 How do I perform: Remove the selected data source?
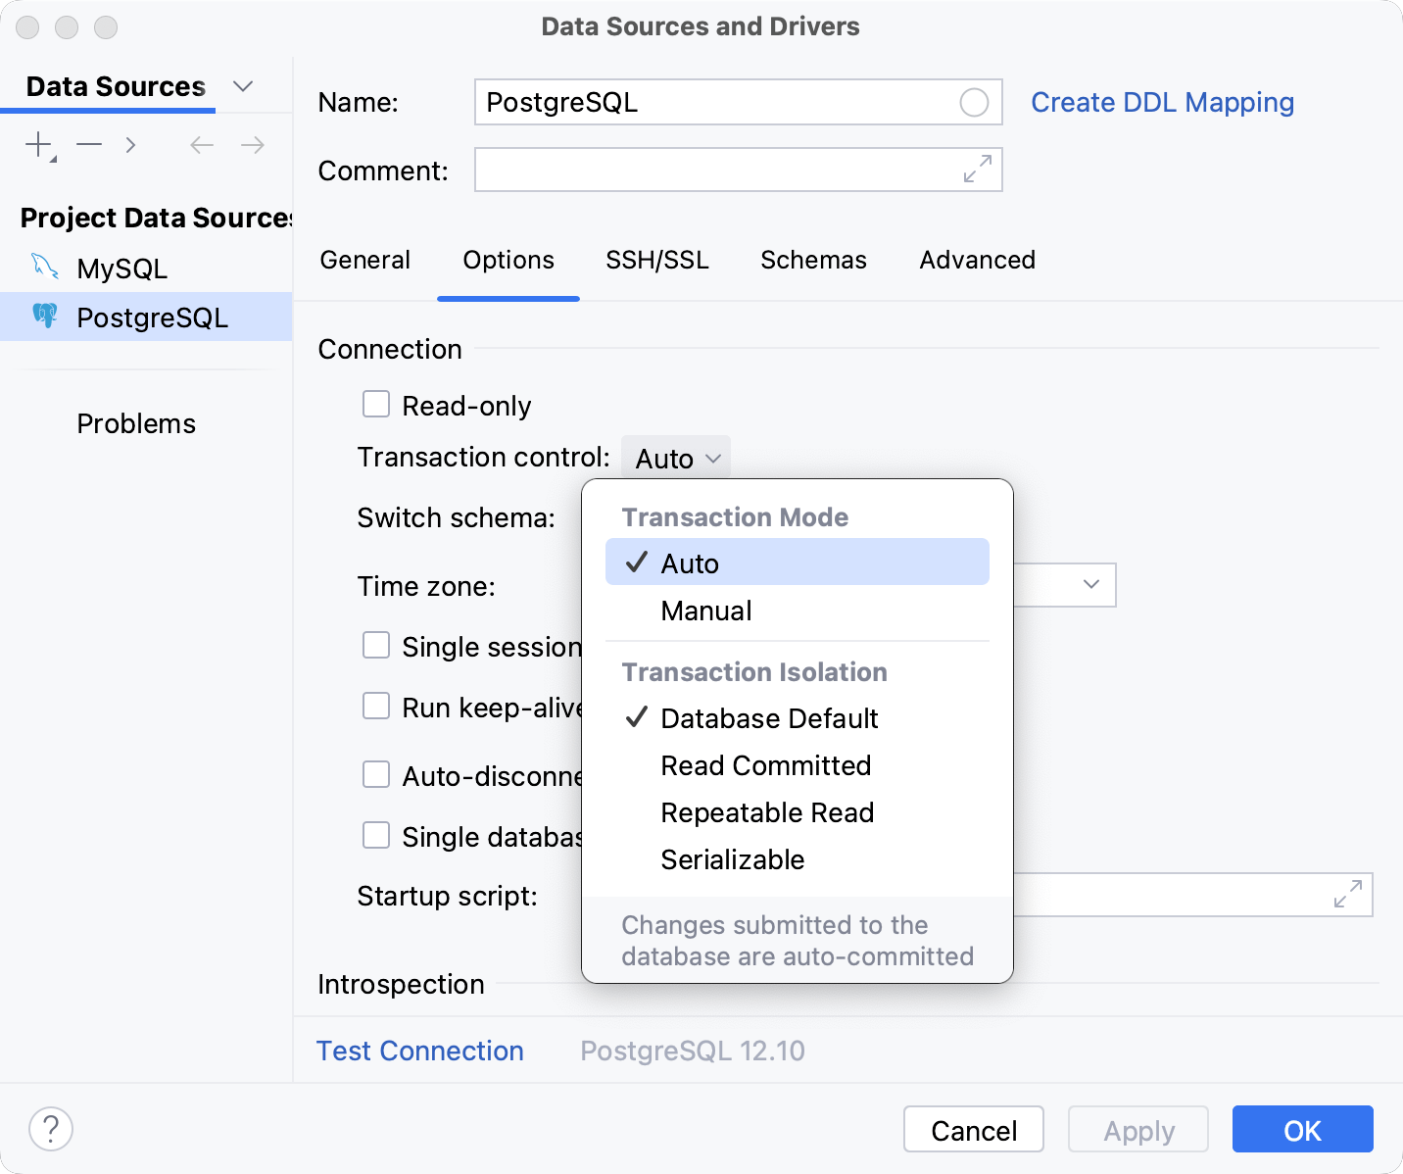coord(88,144)
